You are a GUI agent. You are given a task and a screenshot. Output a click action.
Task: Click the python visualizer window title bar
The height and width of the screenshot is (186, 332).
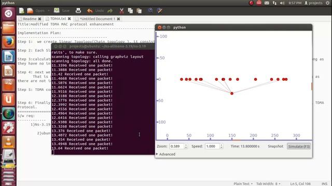click(x=233, y=27)
